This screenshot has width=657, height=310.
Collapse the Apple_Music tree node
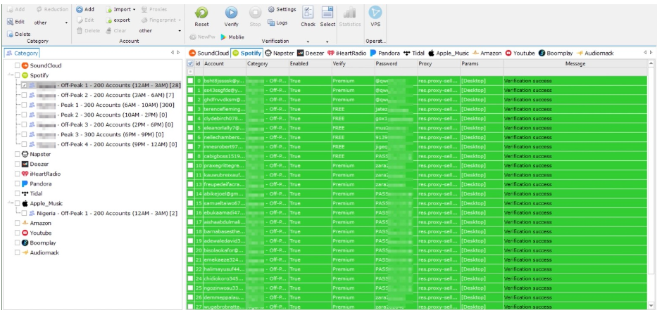pos(10,203)
